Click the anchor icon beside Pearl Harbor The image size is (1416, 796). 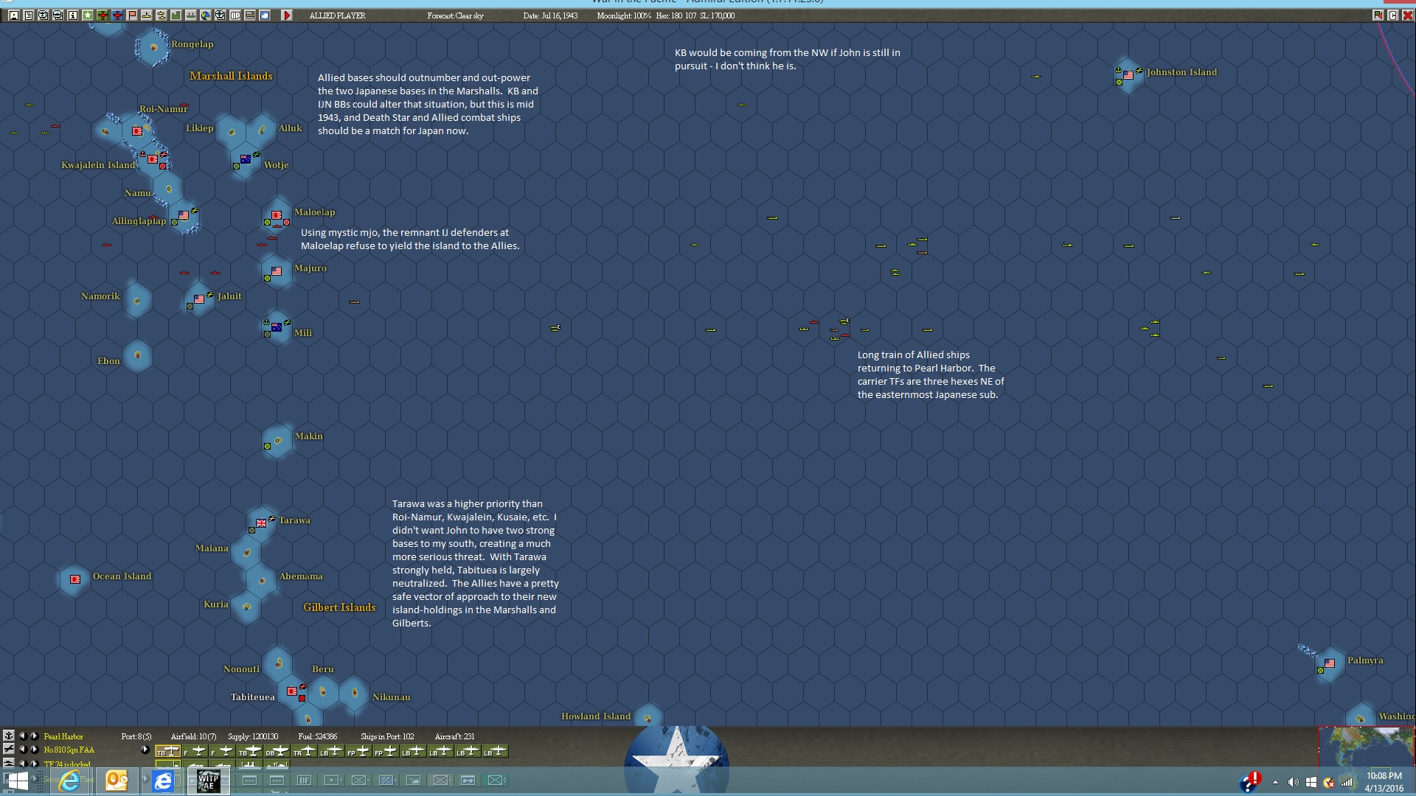(x=9, y=736)
